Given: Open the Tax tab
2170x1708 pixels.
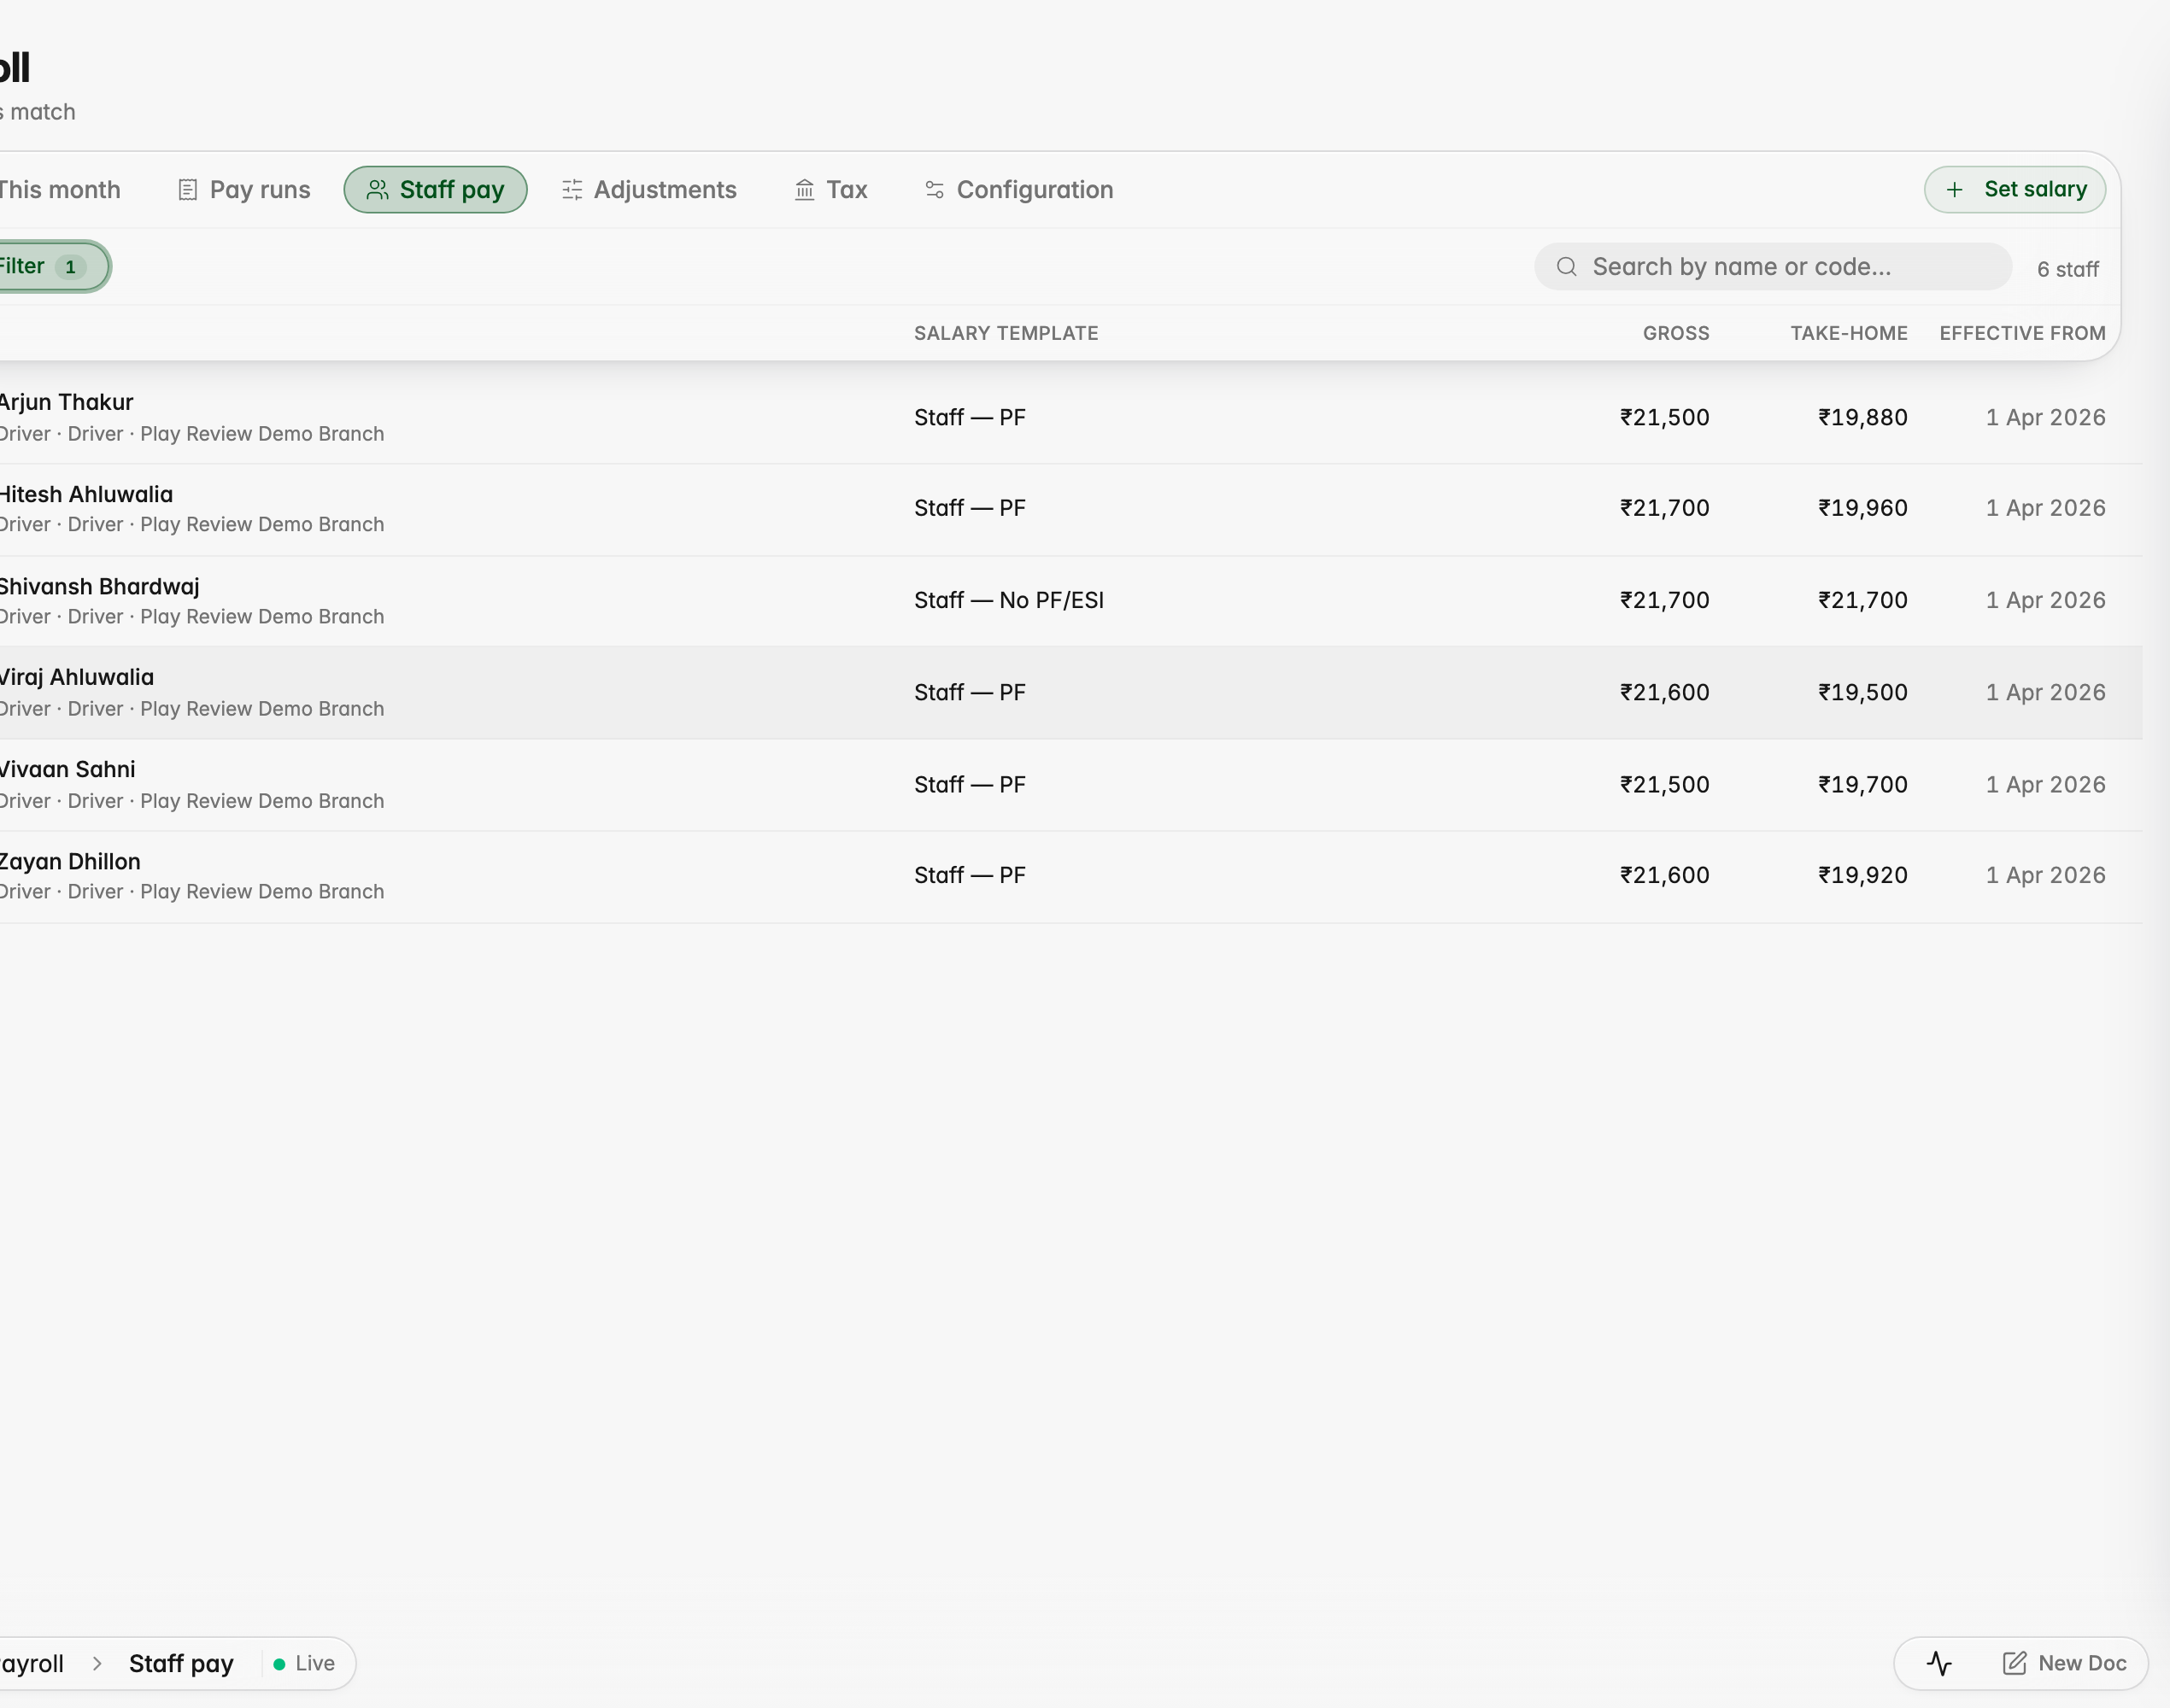Looking at the screenshot, I should click(830, 190).
